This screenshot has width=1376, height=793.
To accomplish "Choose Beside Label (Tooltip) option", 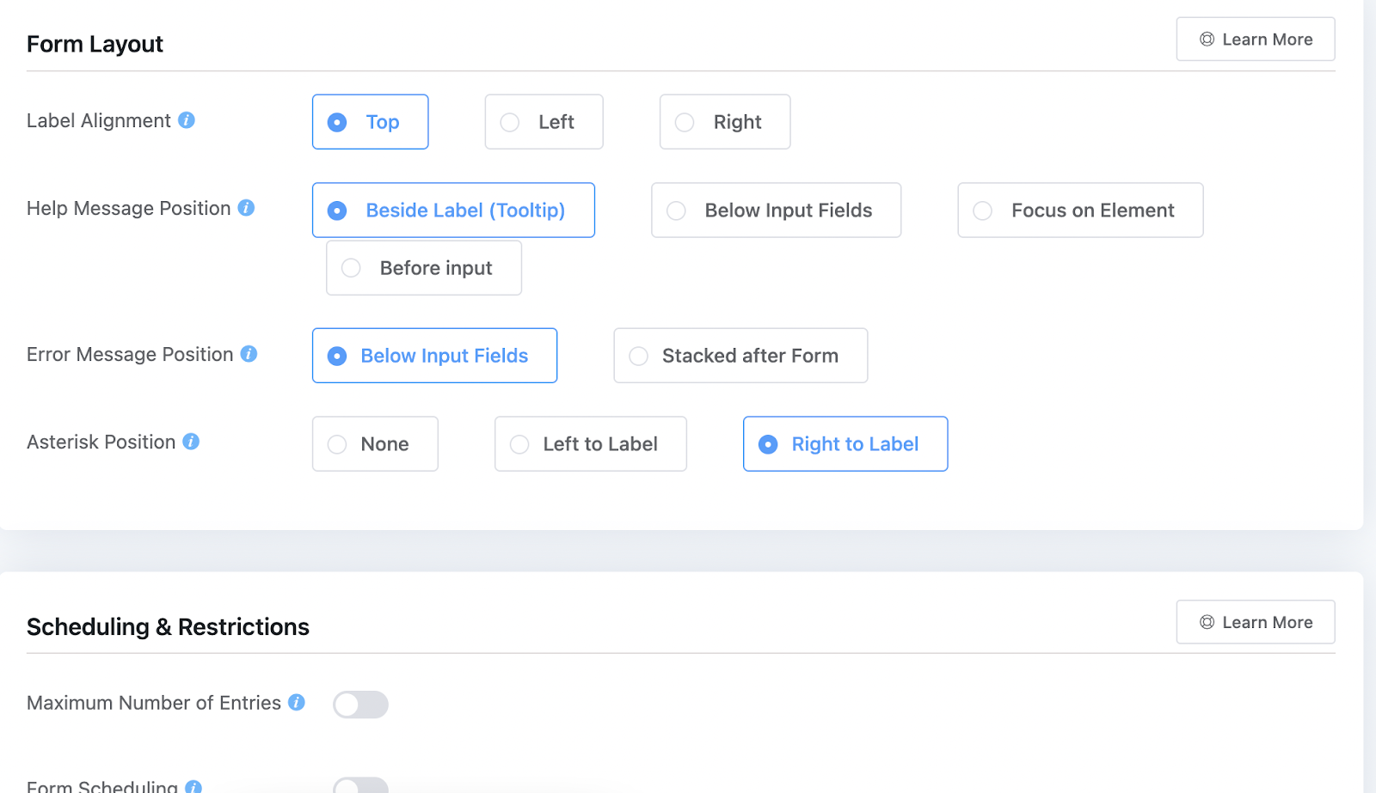I will 453,210.
